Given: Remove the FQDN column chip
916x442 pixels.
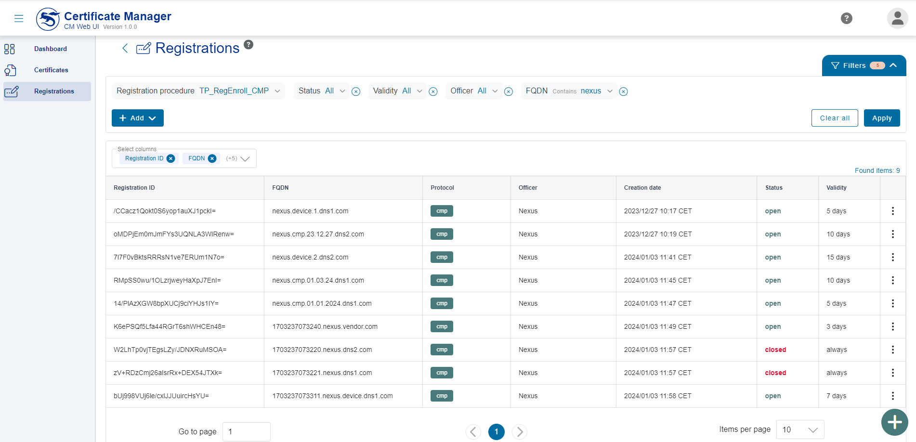Looking at the screenshot, I should [212, 158].
